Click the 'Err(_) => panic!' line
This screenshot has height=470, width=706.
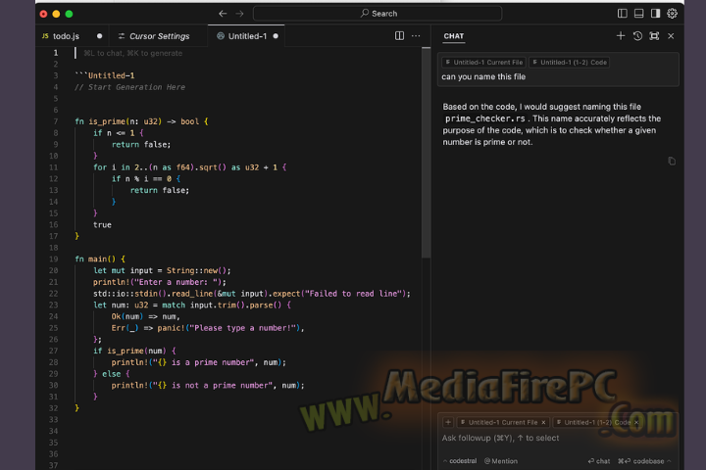click(208, 328)
